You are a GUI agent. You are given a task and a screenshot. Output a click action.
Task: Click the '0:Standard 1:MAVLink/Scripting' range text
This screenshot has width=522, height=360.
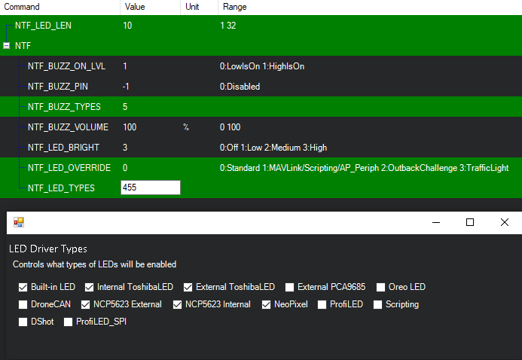pyautogui.click(x=365, y=168)
